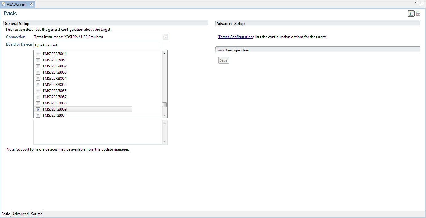Uncheck the TMS320F28069 device checkbox
The width and height of the screenshot is (426, 218).
38,109
